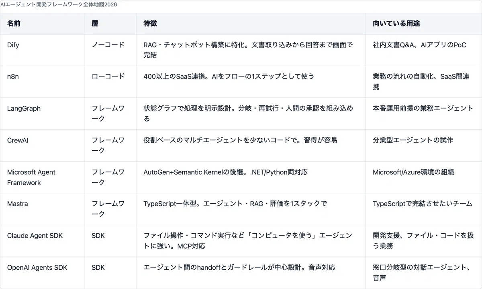Click the 'フレームワーク' cell in the Microsoft Agent Framework row
The width and height of the screenshot is (482, 289).
click(x=110, y=177)
